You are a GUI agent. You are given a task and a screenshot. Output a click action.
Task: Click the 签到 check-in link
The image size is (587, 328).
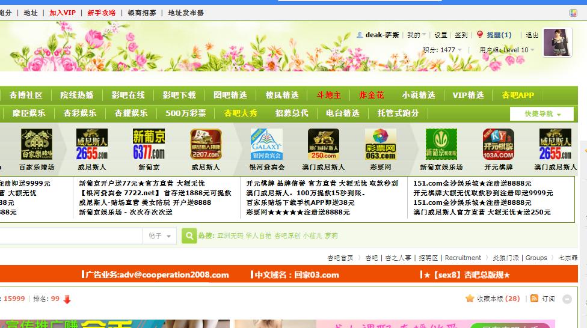pos(461,35)
